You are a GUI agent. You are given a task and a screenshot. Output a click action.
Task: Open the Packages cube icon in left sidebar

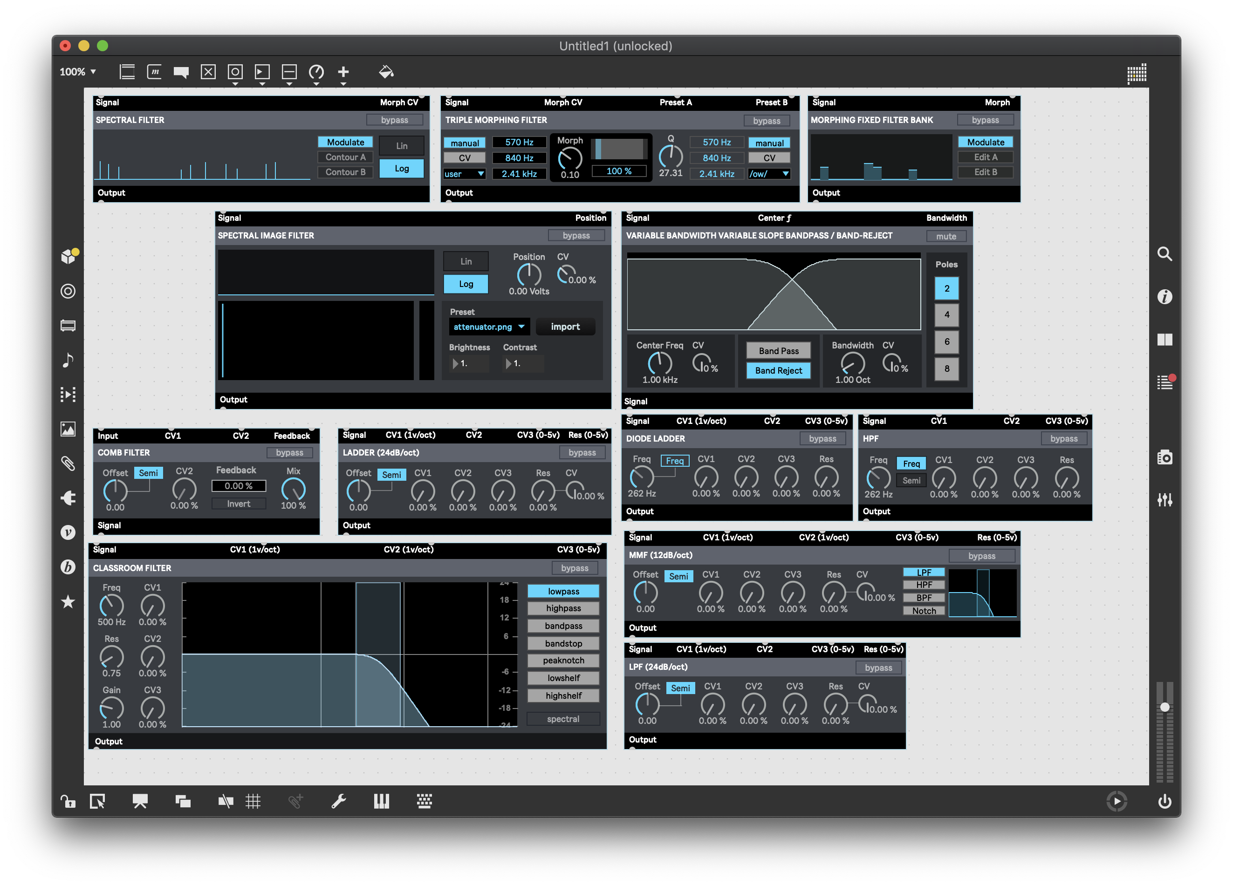(69, 256)
